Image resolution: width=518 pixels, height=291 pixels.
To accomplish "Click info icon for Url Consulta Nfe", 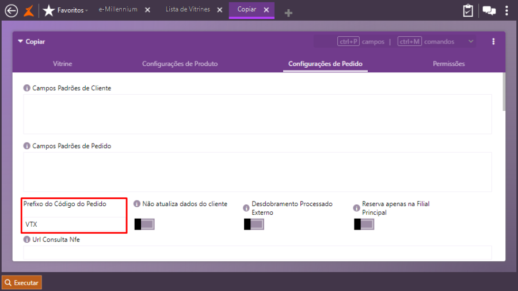I will [x=26, y=239].
